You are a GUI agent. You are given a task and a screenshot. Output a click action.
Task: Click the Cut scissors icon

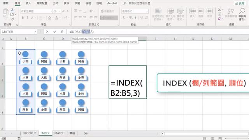[x=12, y=10]
